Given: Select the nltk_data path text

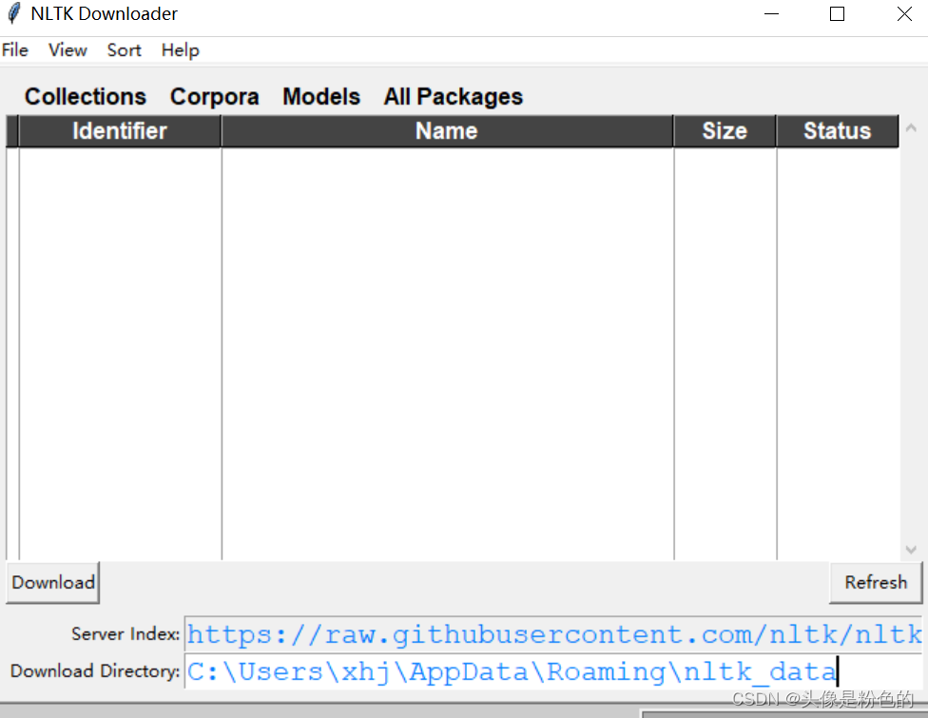Looking at the screenshot, I should click(x=511, y=671).
